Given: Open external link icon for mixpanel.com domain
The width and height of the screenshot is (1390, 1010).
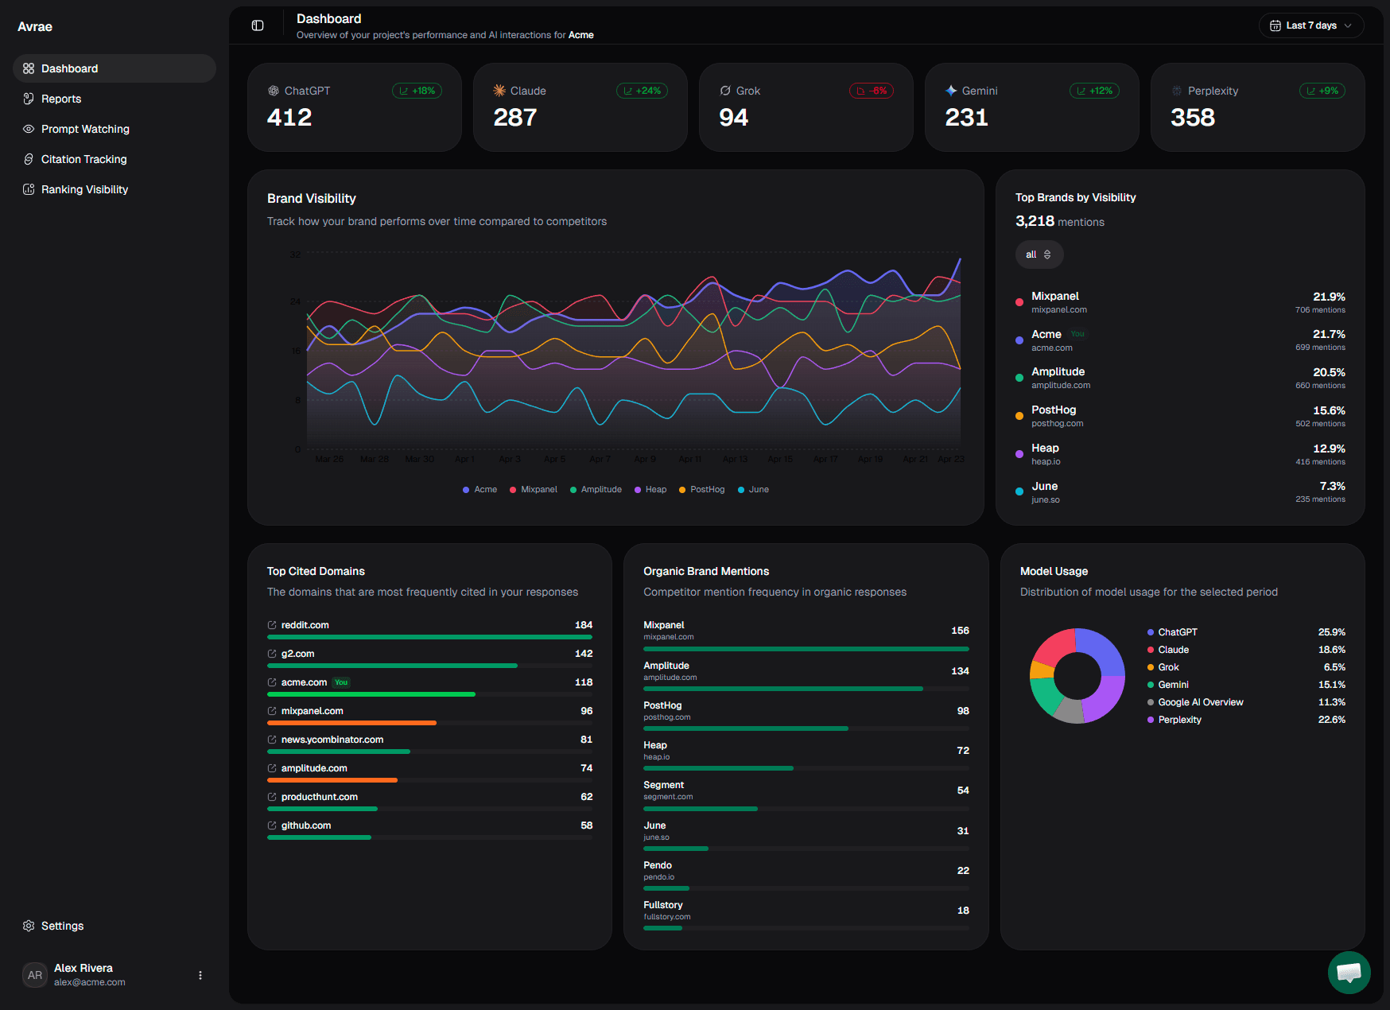Looking at the screenshot, I should pos(272,711).
